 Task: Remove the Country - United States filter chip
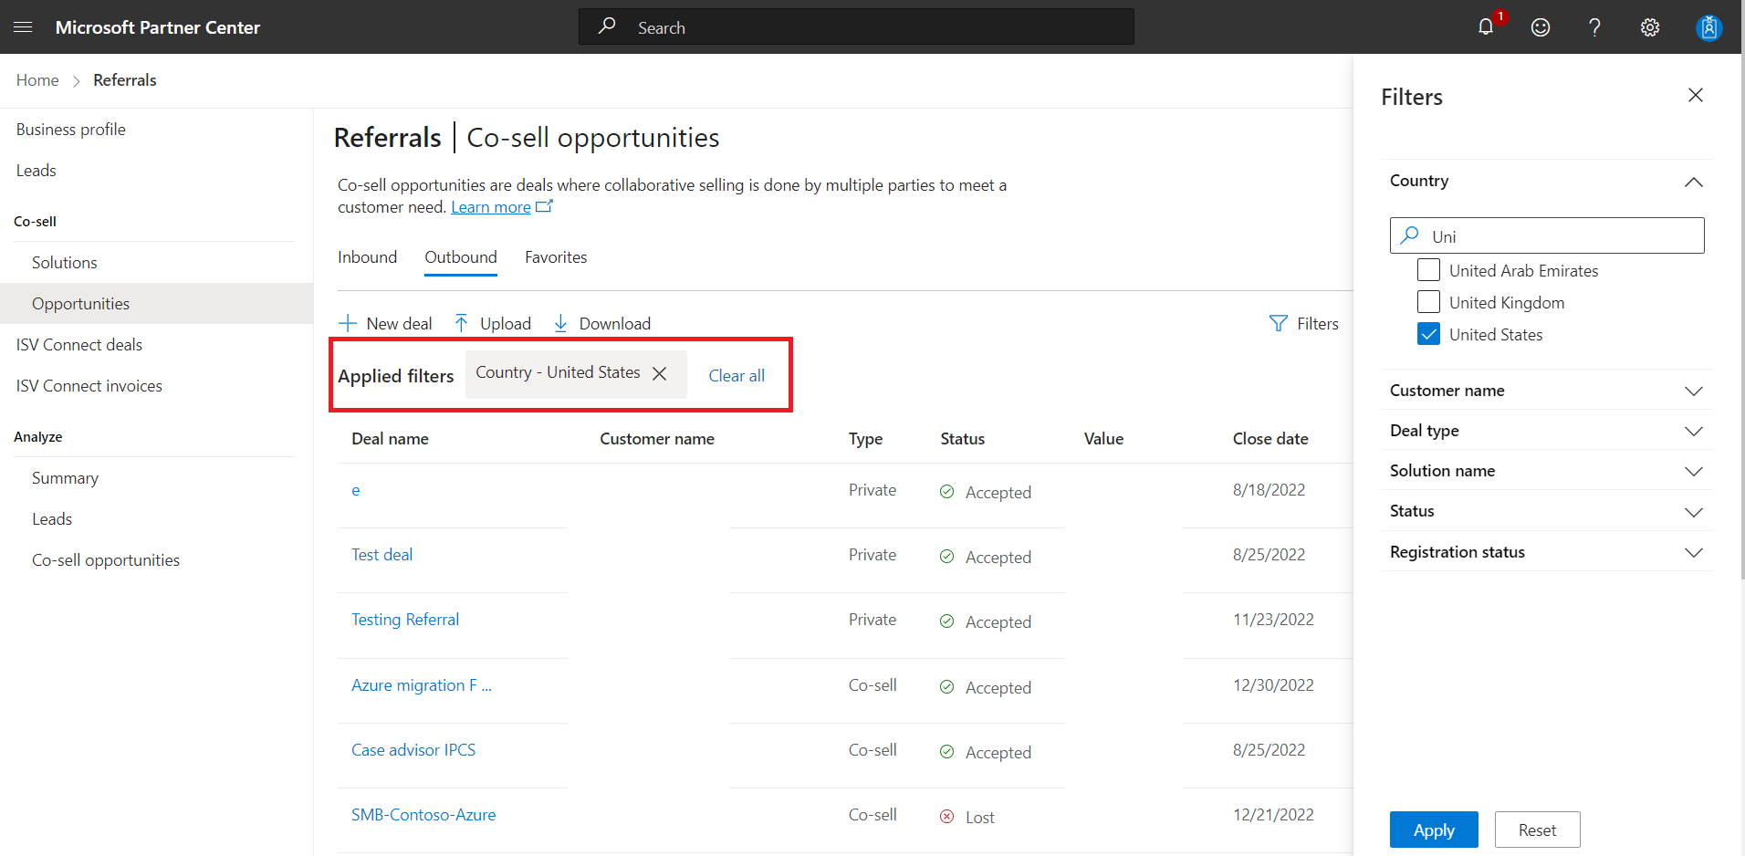click(660, 373)
